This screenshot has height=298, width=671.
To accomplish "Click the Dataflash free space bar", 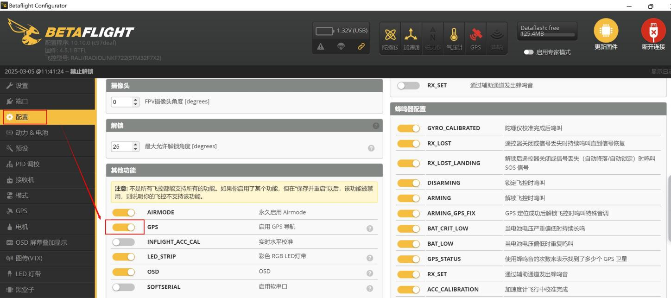I will click(x=547, y=35).
